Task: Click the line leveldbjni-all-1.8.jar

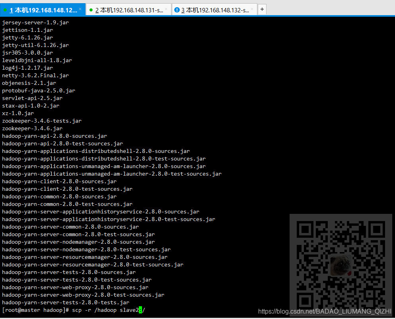Action: click(37, 60)
